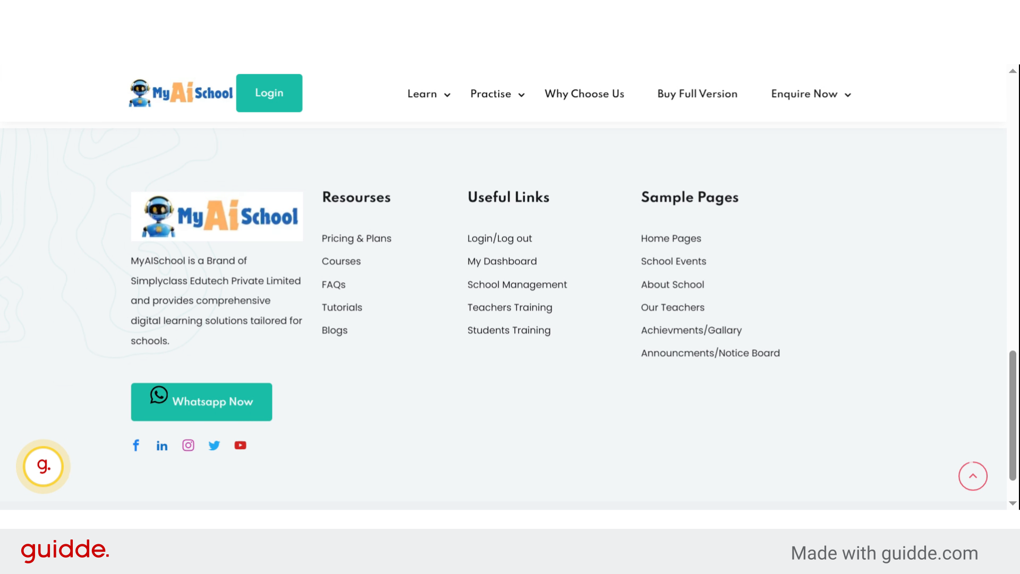This screenshot has width=1020, height=574.
Task: Open the Instagram social icon
Action: 188,445
